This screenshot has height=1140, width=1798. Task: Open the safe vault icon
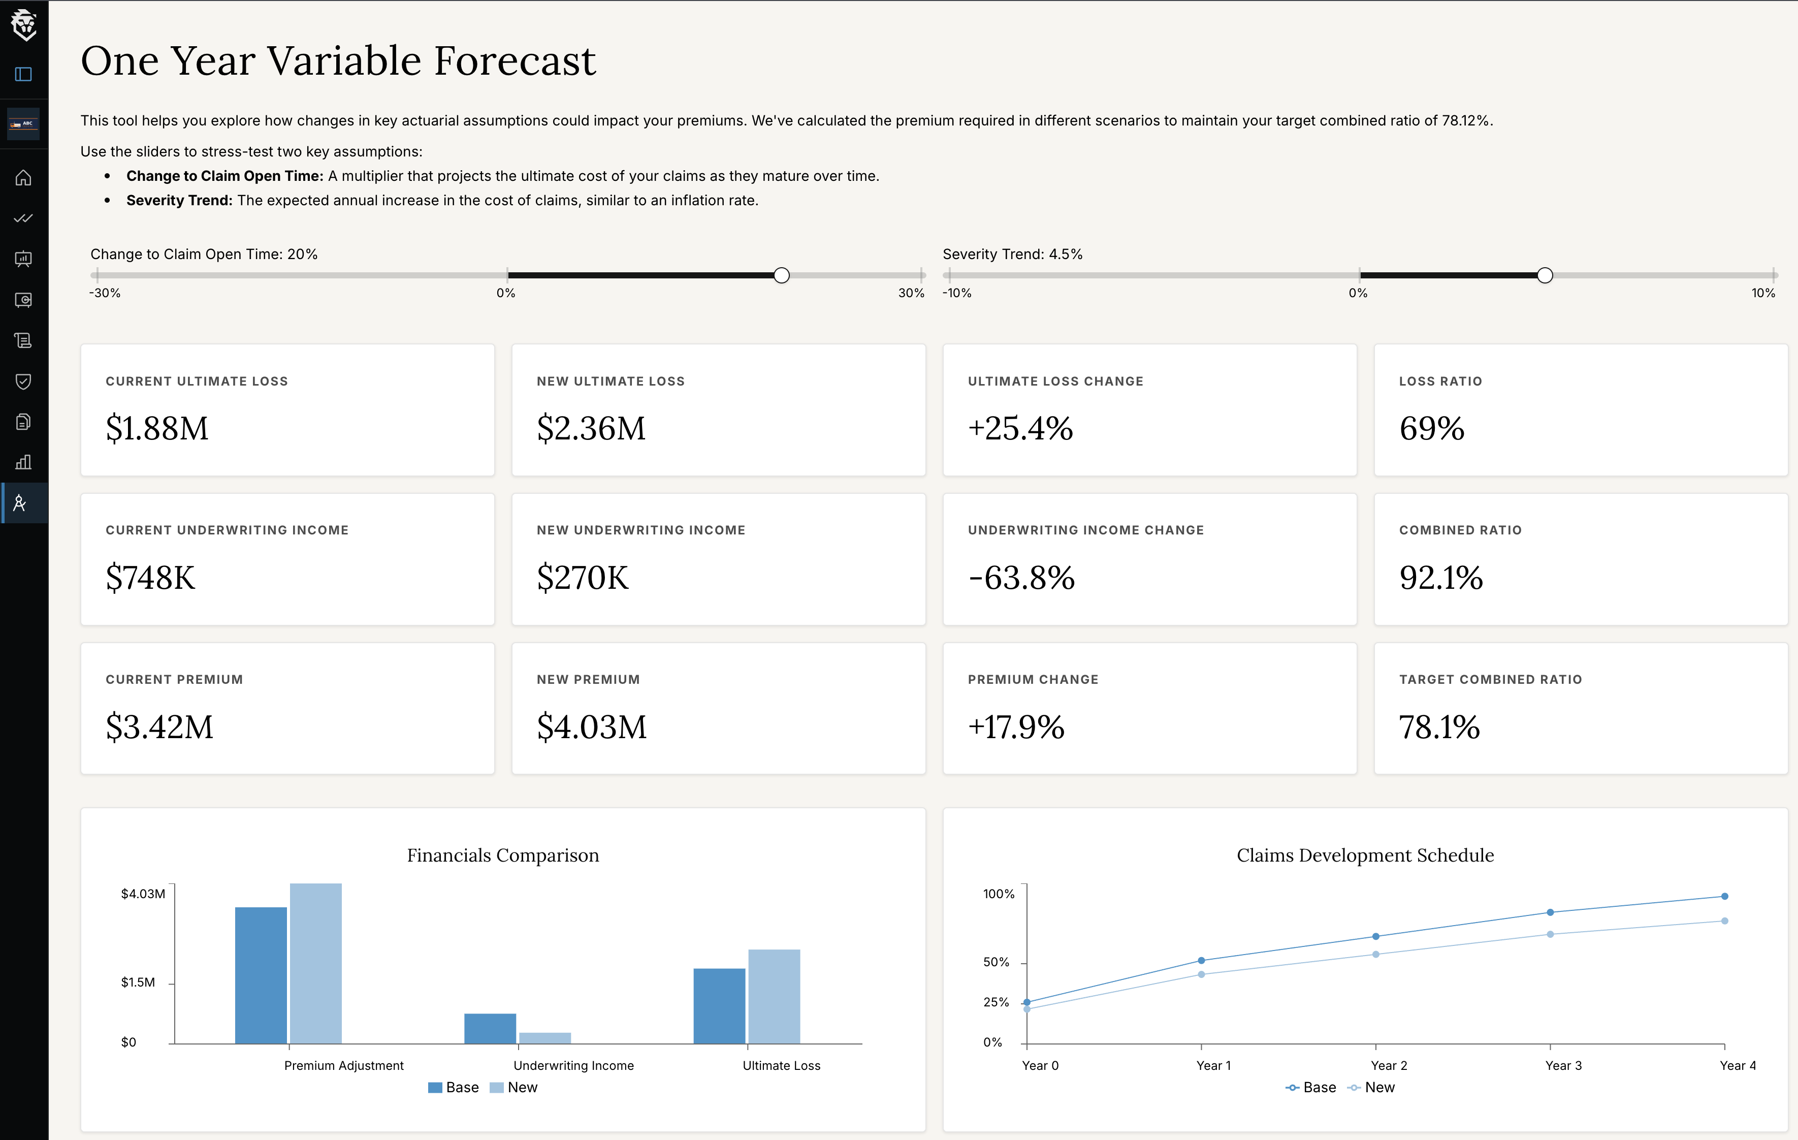(x=24, y=300)
